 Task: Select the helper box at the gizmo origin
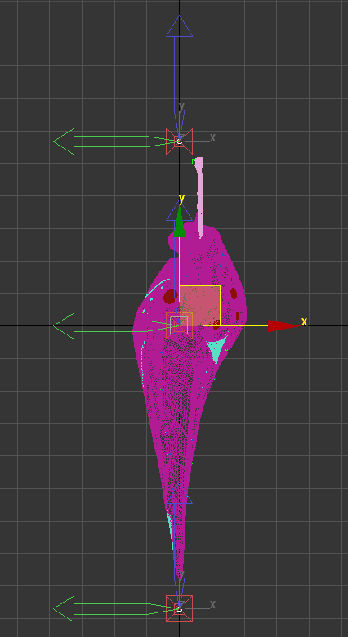click(179, 325)
